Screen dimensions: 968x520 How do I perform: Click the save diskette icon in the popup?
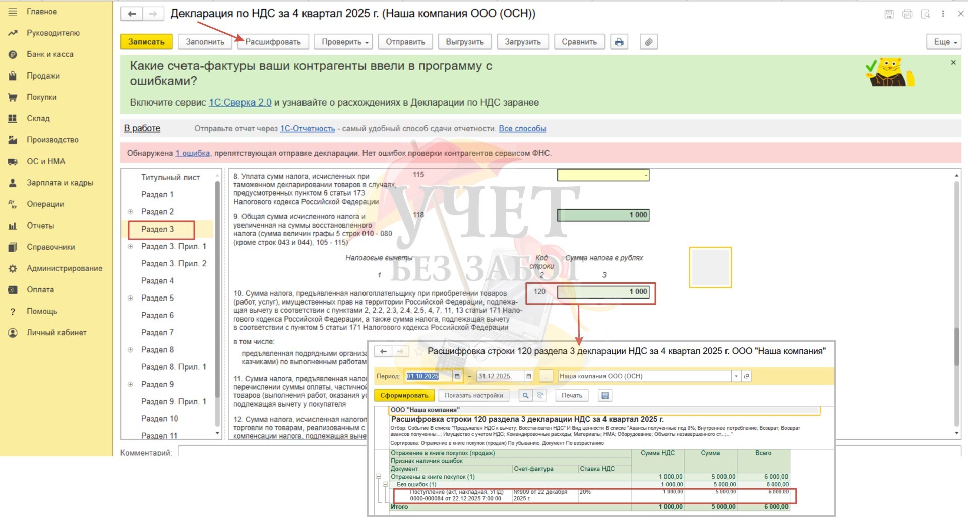[605, 396]
